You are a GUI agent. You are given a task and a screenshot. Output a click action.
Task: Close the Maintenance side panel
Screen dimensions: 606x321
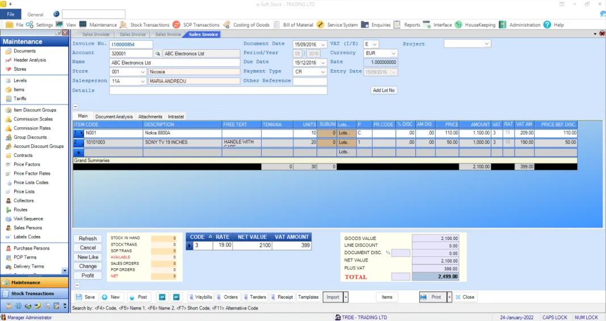click(65, 33)
